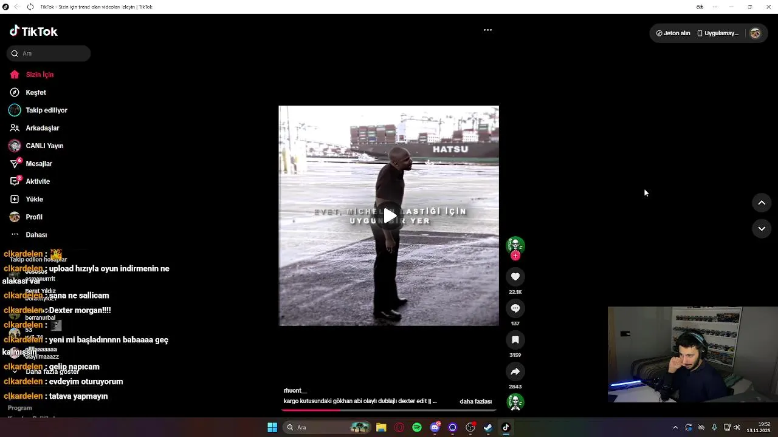This screenshot has height=437, width=778.
Task: Open the TikTok logo home link
Action: coord(33,31)
